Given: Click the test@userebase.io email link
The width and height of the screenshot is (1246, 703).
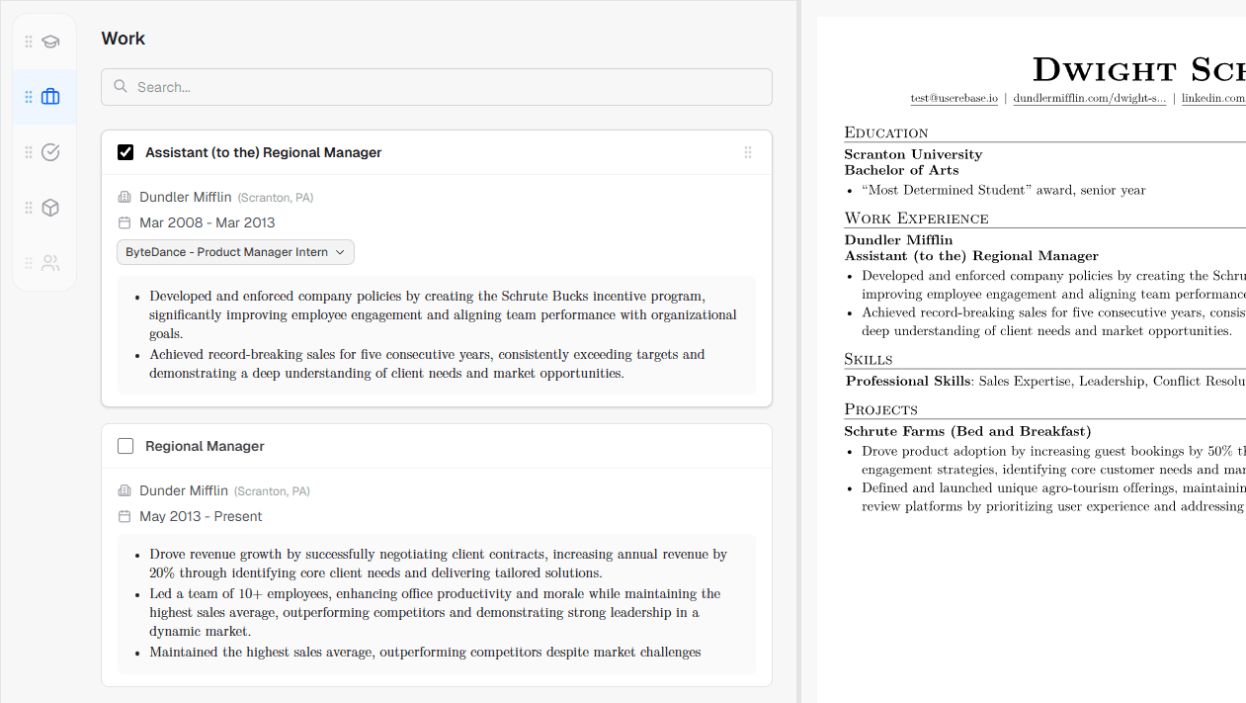Looking at the screenshot, I should [954, 98].
